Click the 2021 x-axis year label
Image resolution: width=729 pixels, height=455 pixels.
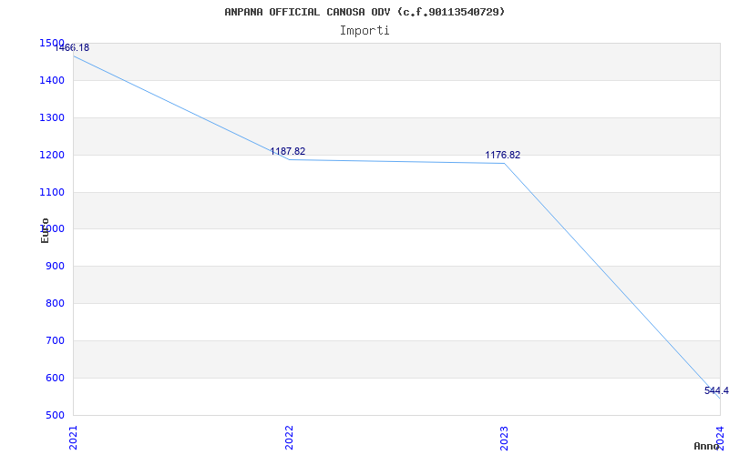[74, 438]
